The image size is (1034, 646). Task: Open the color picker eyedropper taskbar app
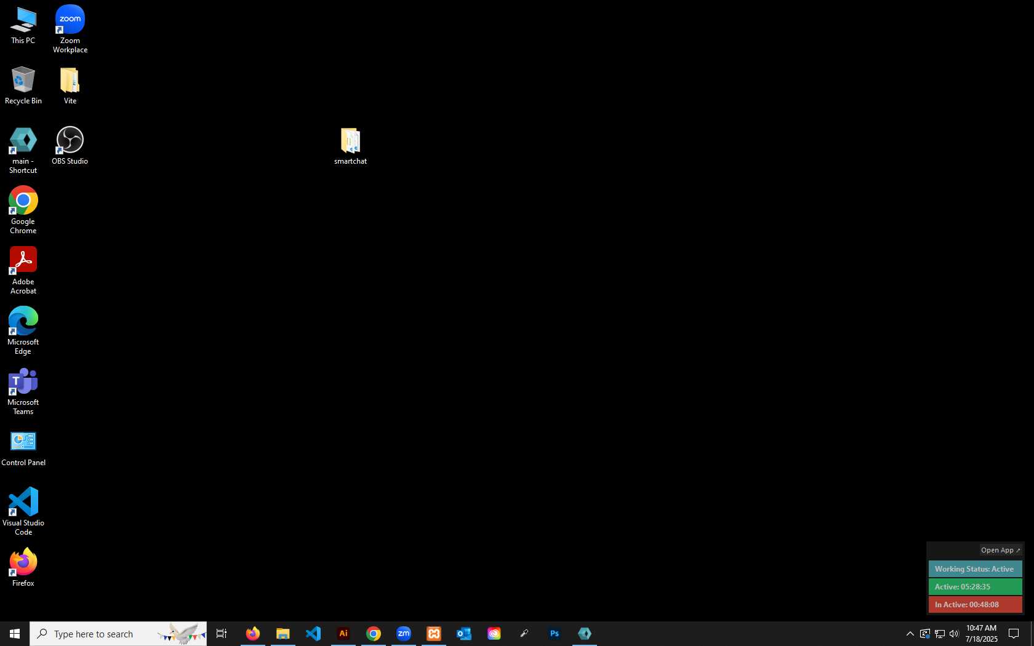(x=524, y=634)
